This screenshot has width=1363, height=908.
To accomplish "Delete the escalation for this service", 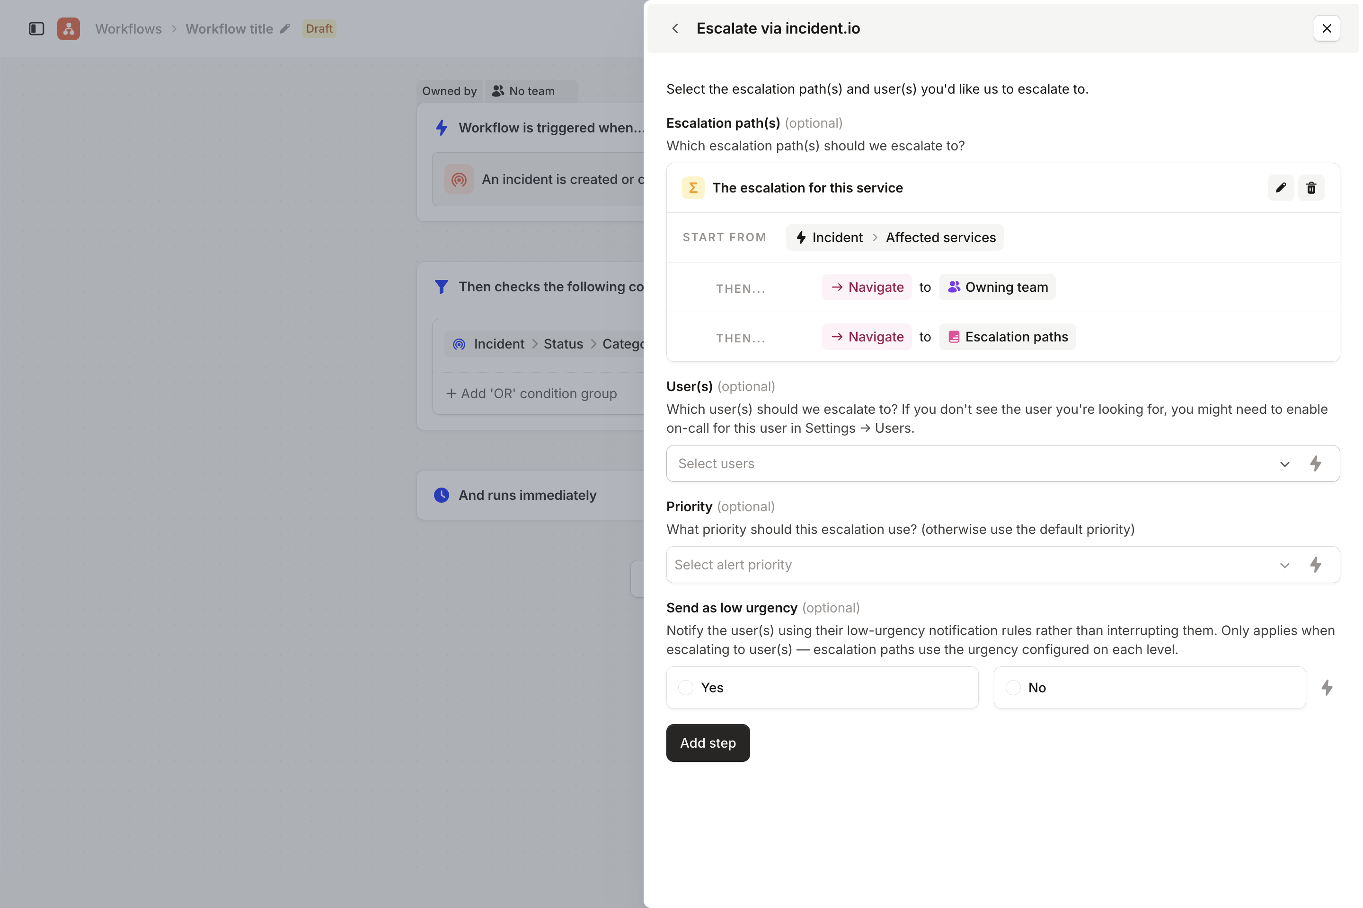I will click(x=1311, y=188).
